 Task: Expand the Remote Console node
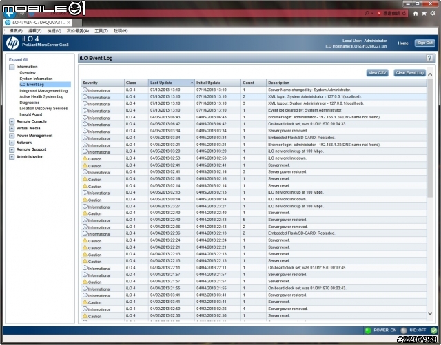point(12,121)
